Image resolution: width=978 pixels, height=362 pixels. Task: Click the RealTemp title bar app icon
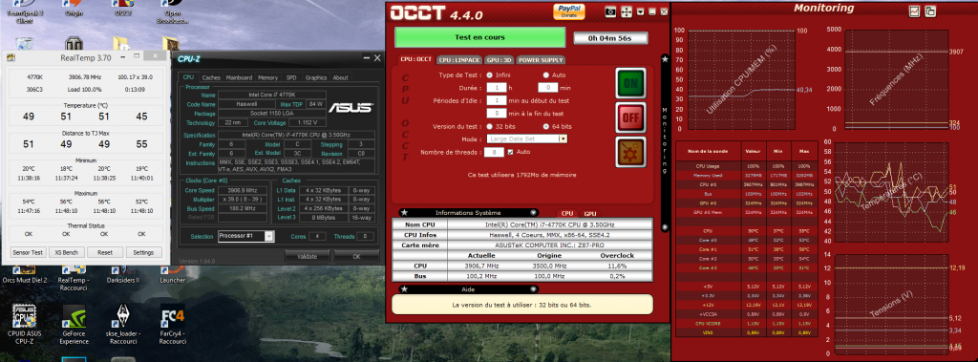(x=11, y=57)
